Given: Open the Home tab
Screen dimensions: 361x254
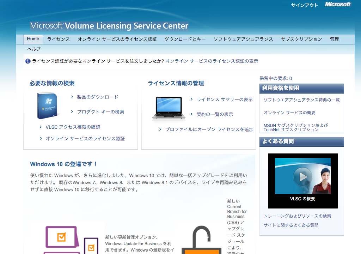Looking at the screenshot, I should 33,39.
